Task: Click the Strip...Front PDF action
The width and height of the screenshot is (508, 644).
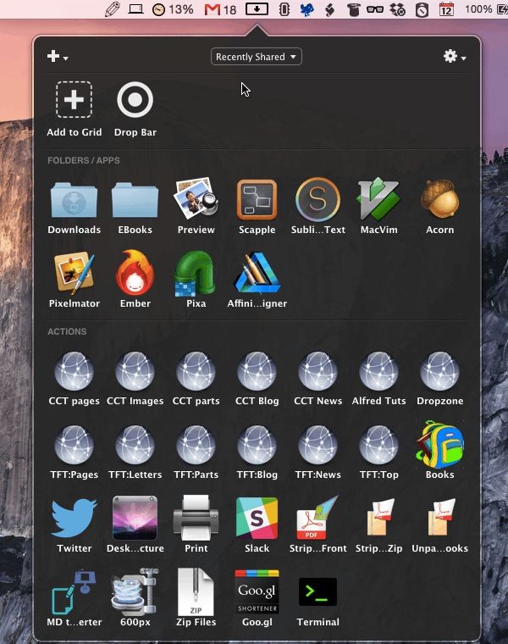Action: click(x=317, y=518)
